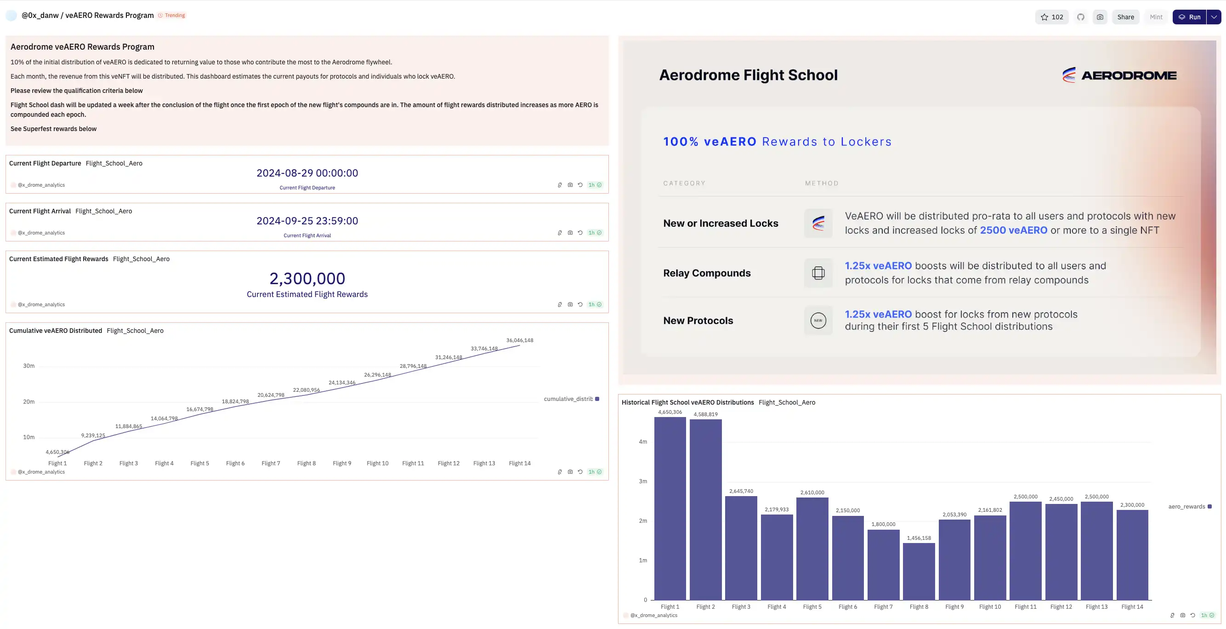Click camera icon on Current Flight Arrival widget
Image resolution: width=1226 pixels, height=629 pixels.
570,233
